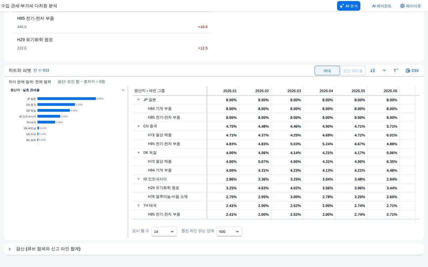Click the 2026.06 column header
Viewport: 428px width, 267px height.
[383, 91]
